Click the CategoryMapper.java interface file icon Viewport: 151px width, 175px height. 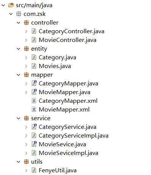coord(34,83)
